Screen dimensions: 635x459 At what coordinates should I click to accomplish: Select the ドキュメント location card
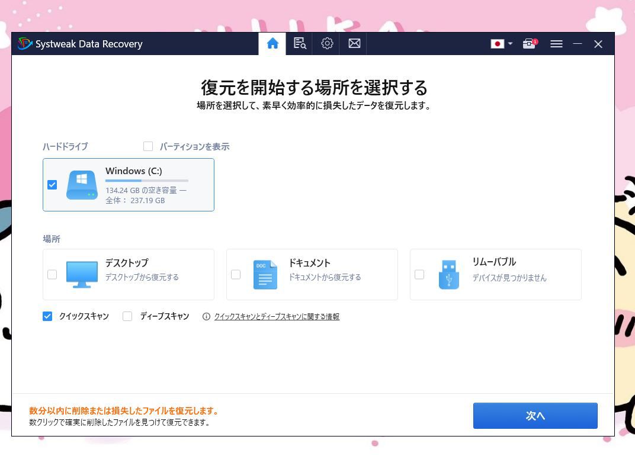(312, 274)
